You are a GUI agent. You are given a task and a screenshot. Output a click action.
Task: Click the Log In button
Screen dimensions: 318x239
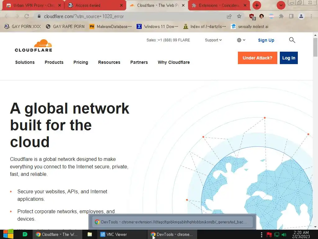(288, 58)
